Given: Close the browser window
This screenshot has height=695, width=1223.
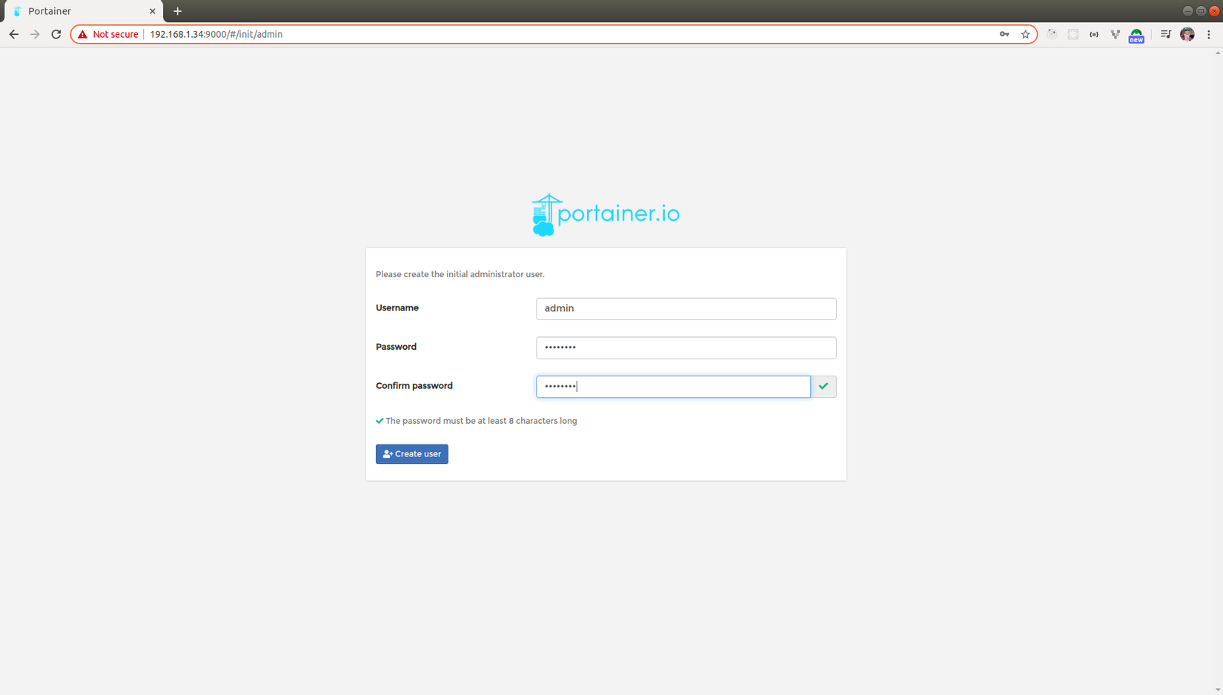Looking at the screenshot, I should coord(1214,11).
